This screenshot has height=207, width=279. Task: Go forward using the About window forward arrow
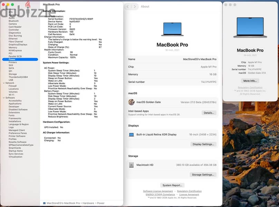(x=135, y=7)
